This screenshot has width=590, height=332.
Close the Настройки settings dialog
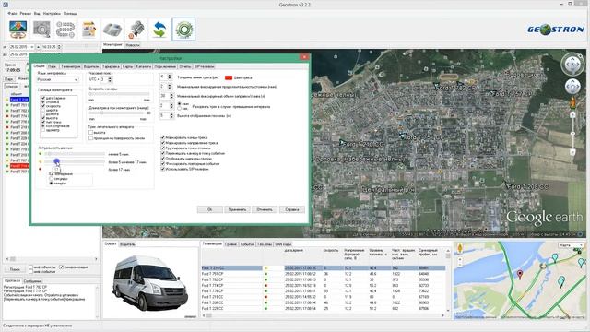pos(304,57)
